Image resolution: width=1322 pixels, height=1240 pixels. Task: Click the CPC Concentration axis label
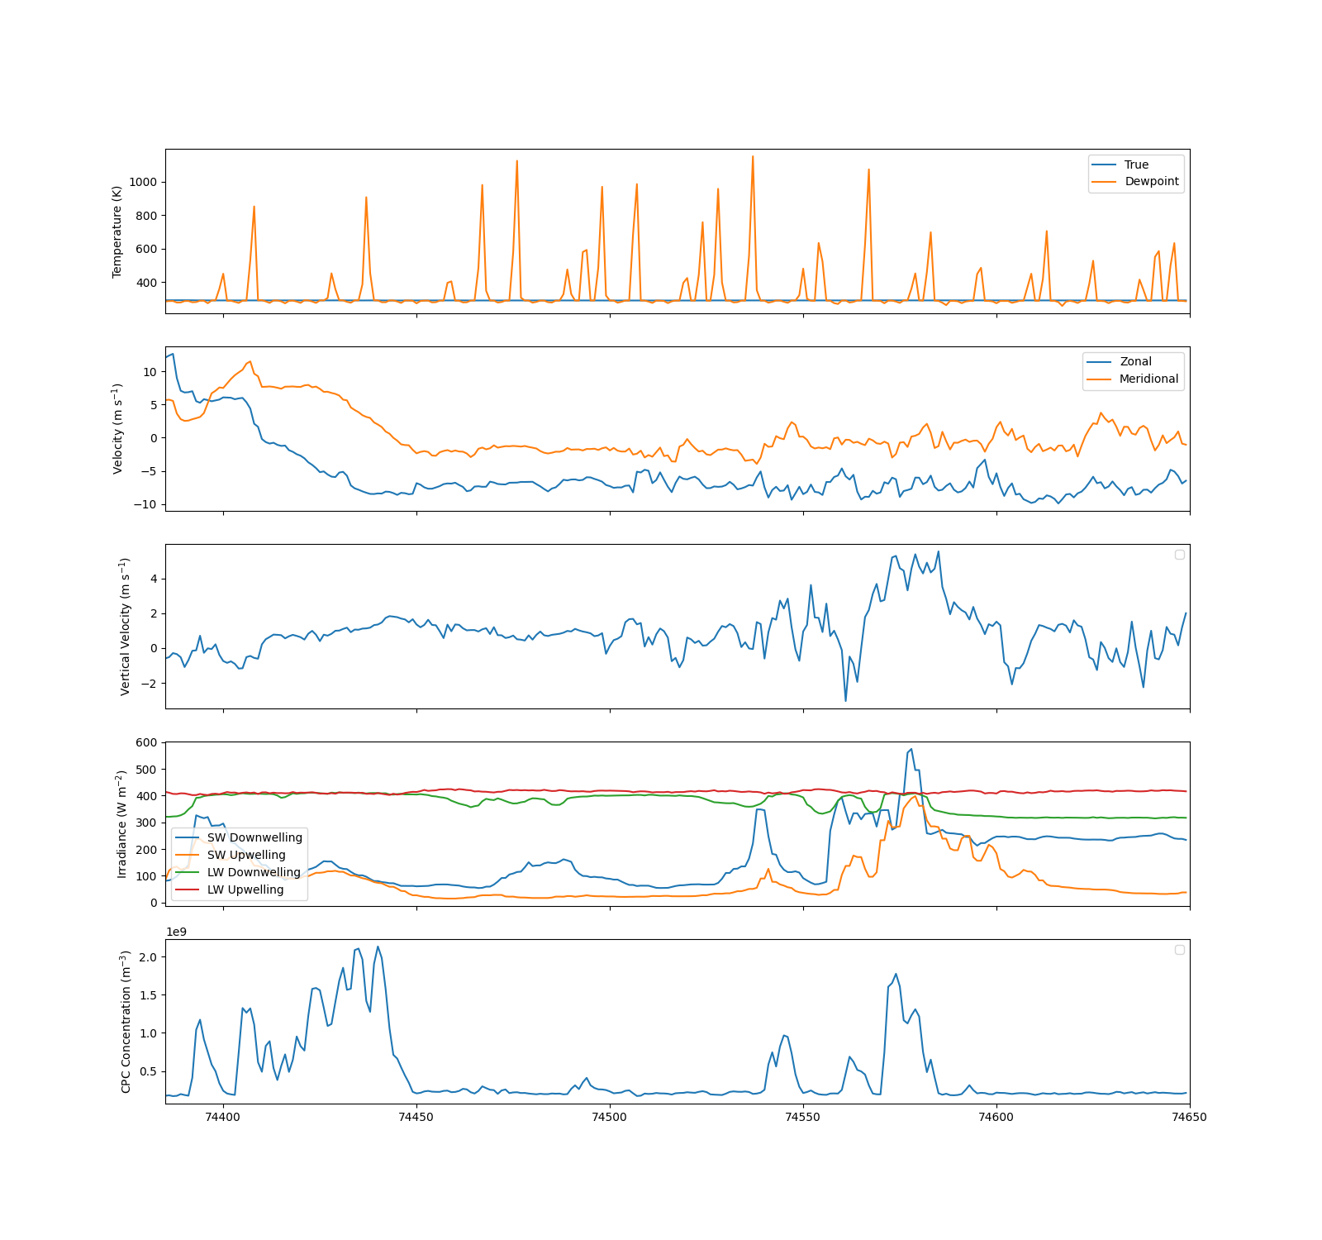point(126,1022)
